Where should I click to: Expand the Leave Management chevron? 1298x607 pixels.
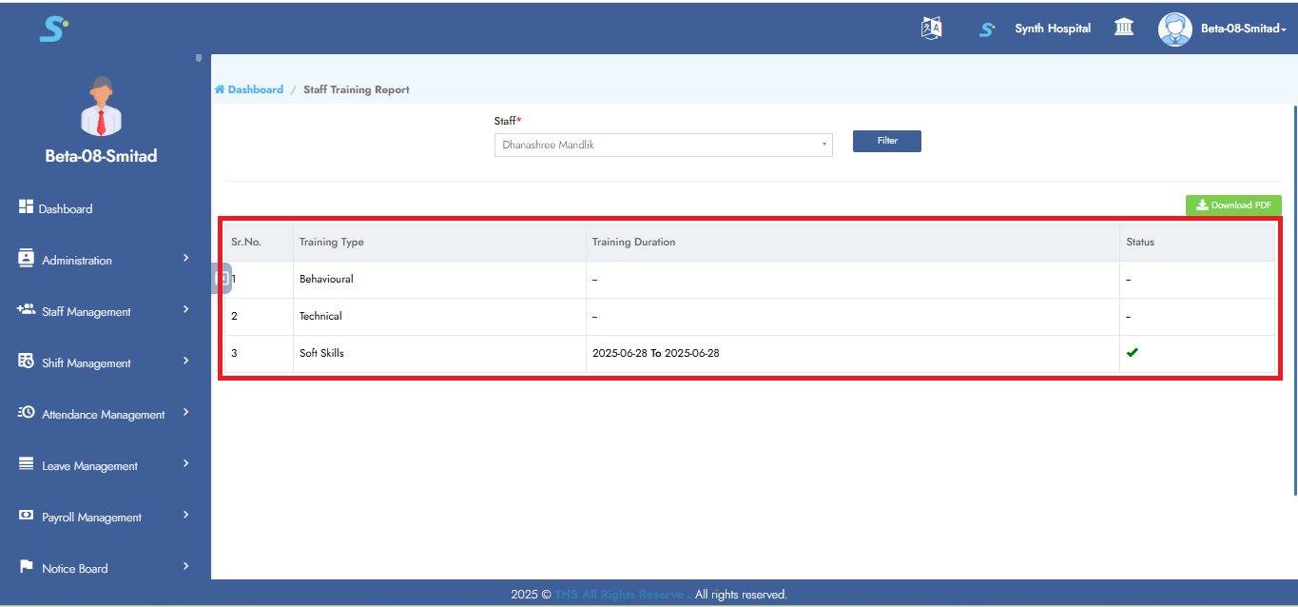[186, 464]
